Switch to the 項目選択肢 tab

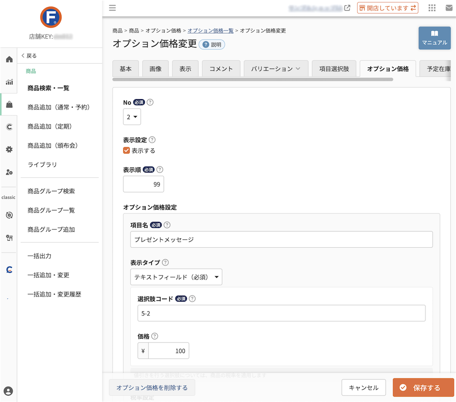tap(334, 69)
